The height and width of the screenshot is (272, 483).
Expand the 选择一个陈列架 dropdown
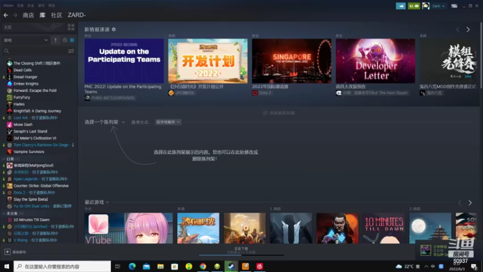tap(104, 122)
